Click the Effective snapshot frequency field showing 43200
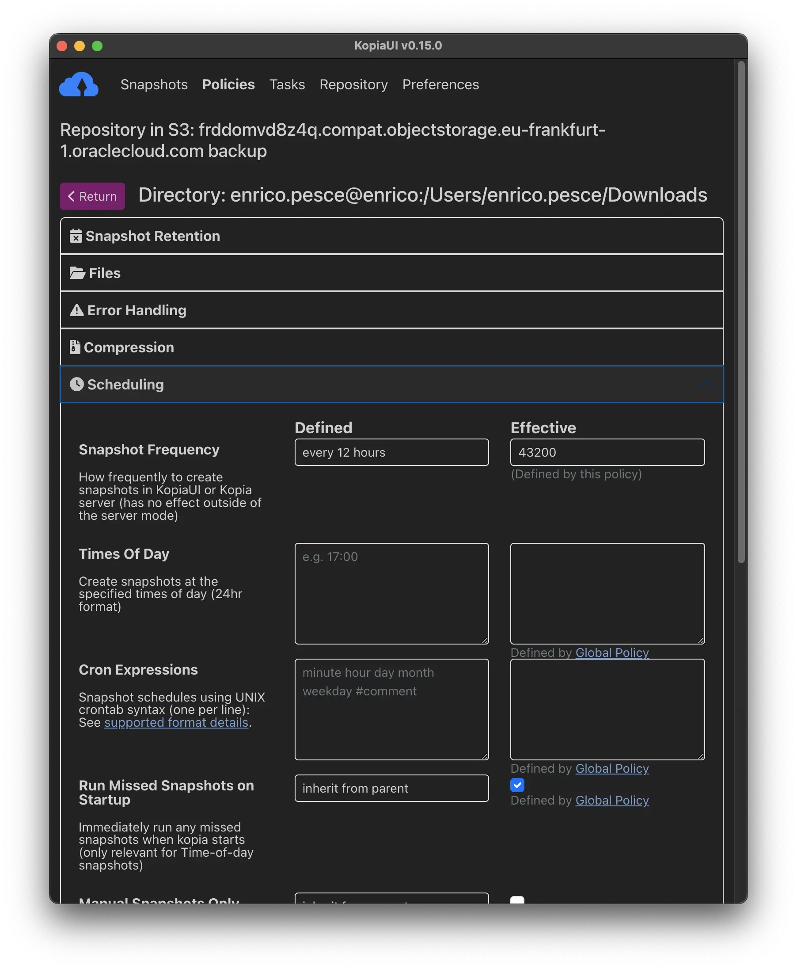Screen dimensions: 797x969 607,452
